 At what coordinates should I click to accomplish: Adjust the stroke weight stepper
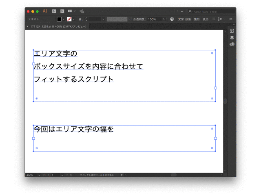(x=86, y=19)
